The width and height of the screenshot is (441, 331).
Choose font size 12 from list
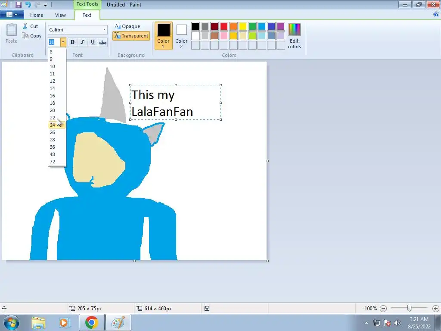tap(57, 81)
